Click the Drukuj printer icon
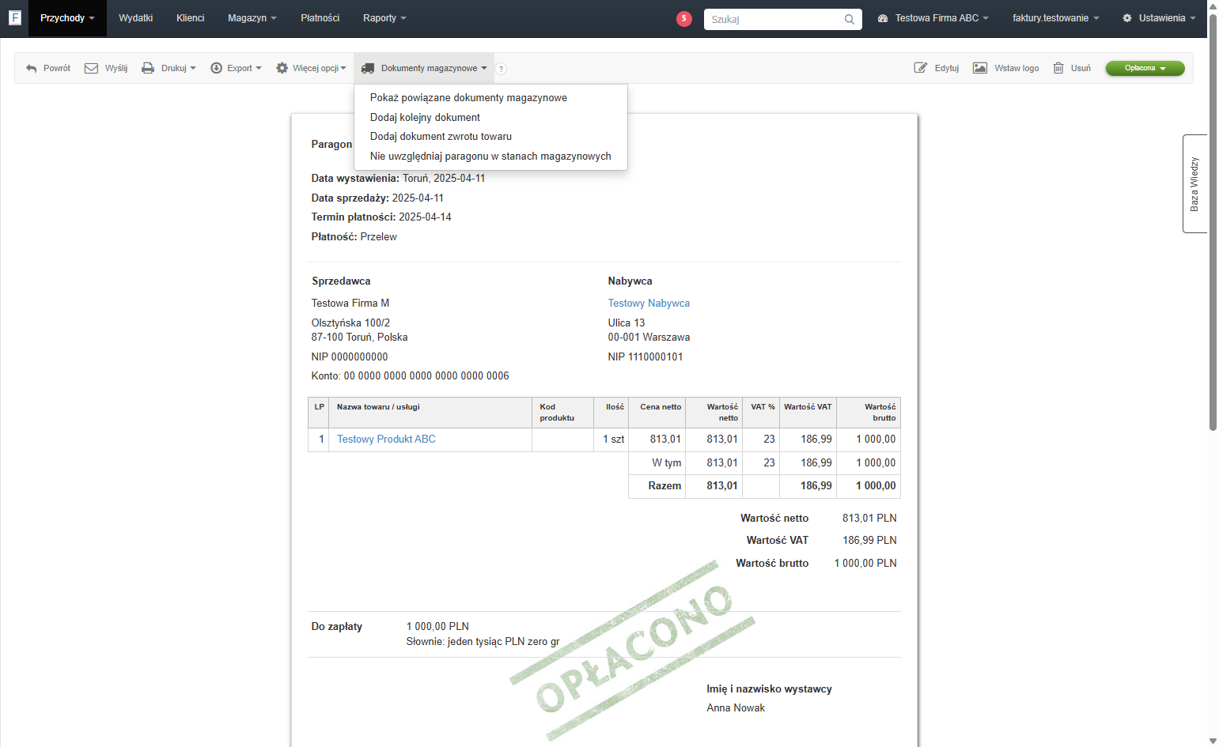 (148, 69)
